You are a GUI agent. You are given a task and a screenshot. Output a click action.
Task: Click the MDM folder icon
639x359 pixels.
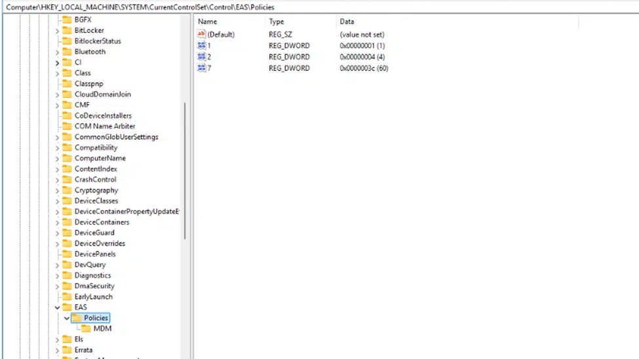86,328
